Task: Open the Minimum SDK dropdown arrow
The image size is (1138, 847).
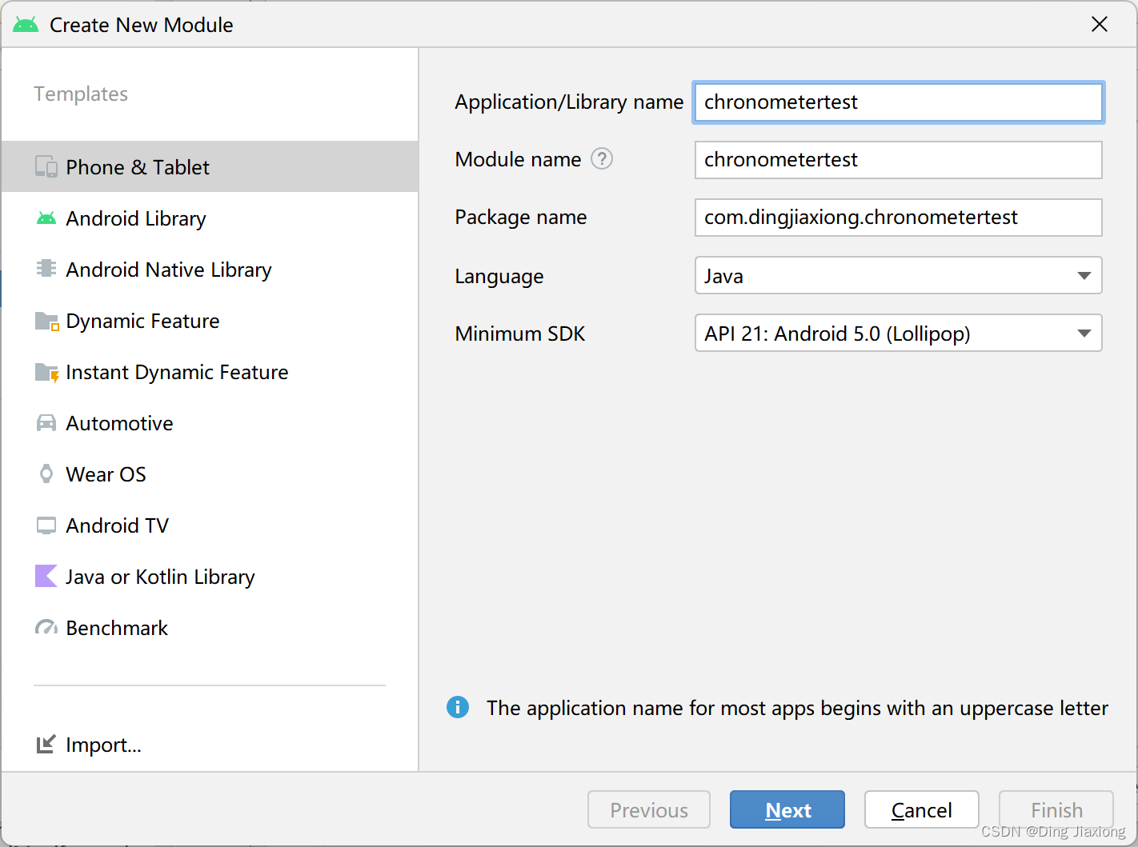Action: point(1084,334)
